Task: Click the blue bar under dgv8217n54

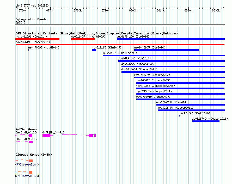Action: pyautogui.click(x=206, y=121)
